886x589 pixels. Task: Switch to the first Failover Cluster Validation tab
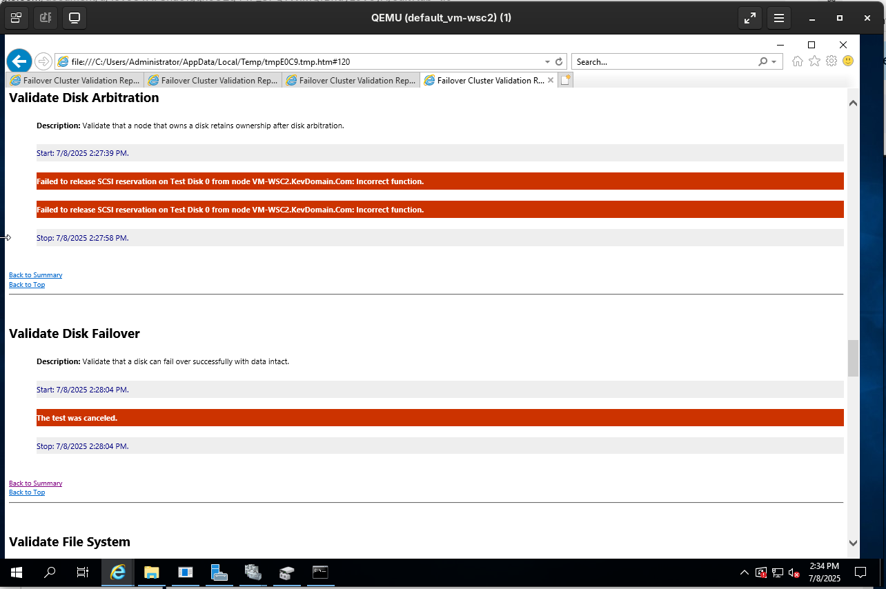(x=75, y=80)
